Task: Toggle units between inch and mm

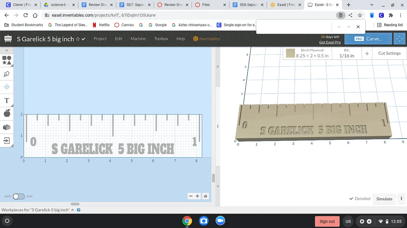Action: [x=19, y=196]
